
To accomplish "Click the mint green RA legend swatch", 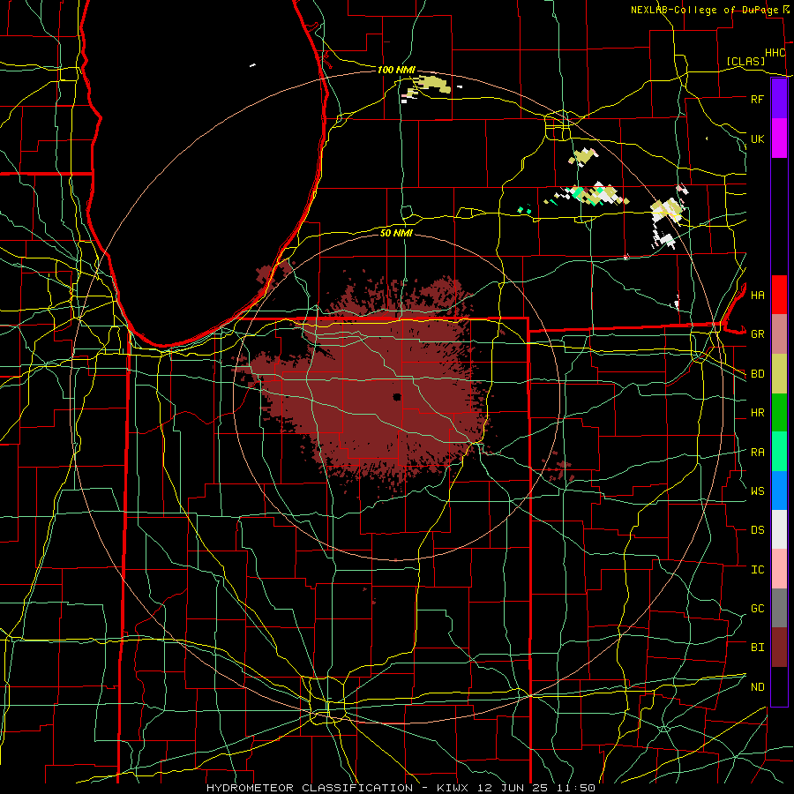I will pyautogui.click(x=779, y=452).
